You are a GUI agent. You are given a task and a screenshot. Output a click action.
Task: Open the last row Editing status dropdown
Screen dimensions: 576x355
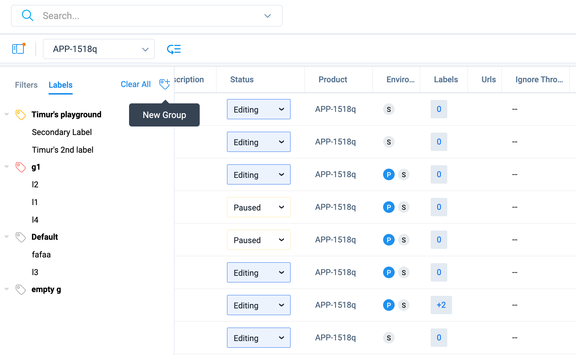[259, 338]
